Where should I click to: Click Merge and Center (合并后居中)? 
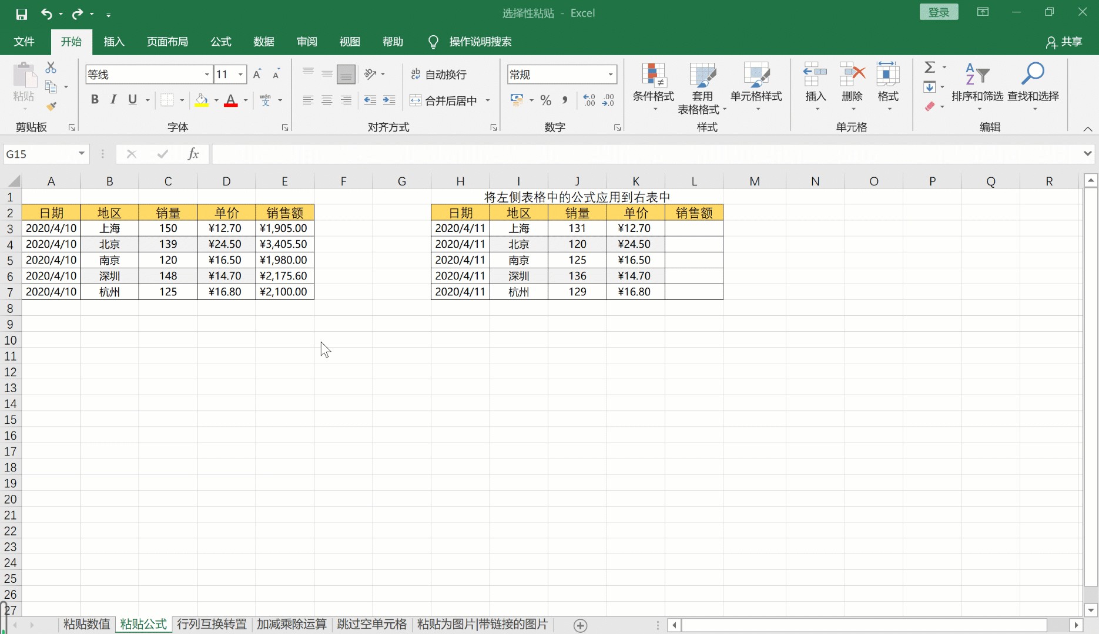click(444, 100)
